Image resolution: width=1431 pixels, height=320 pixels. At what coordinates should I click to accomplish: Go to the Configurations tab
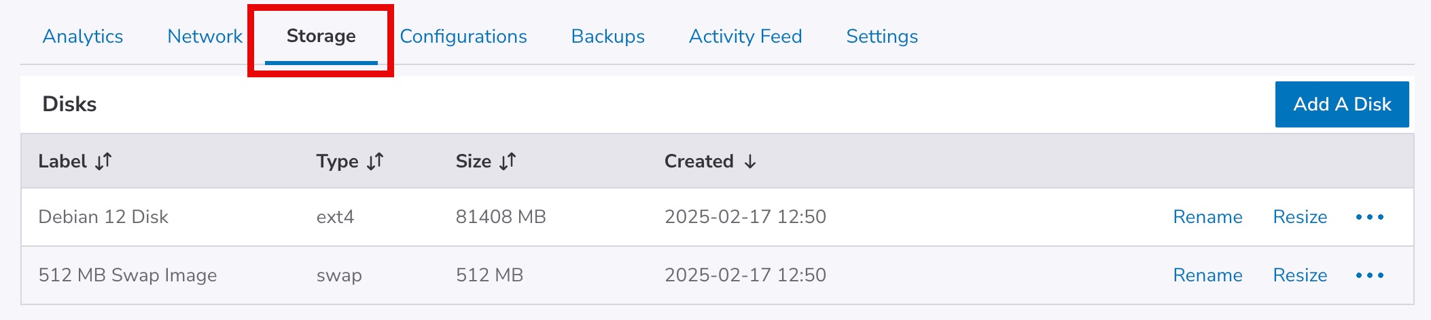pyautogui.click(x=463, y=37)
